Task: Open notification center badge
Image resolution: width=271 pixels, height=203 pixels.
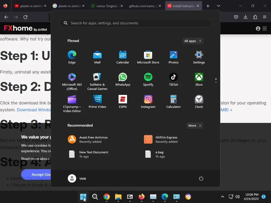Action: (264, 196)
